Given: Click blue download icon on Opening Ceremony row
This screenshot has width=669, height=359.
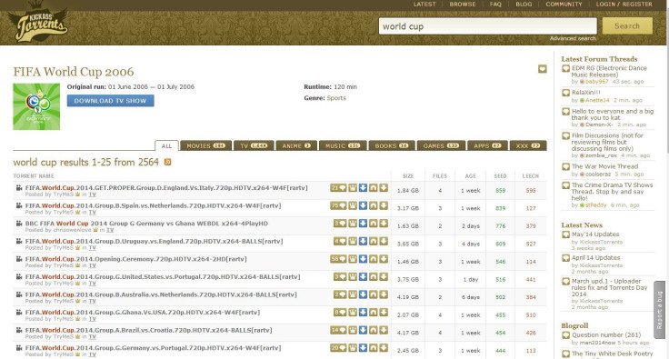Looking at the screenshot, I should (363, 259).
